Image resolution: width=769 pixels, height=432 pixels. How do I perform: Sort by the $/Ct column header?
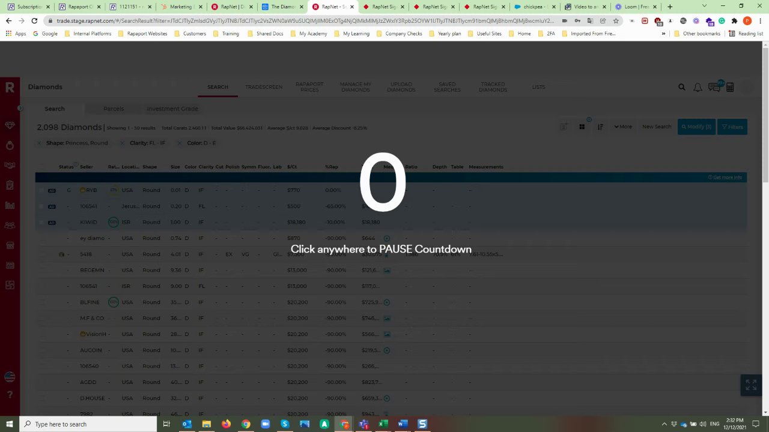292,167
